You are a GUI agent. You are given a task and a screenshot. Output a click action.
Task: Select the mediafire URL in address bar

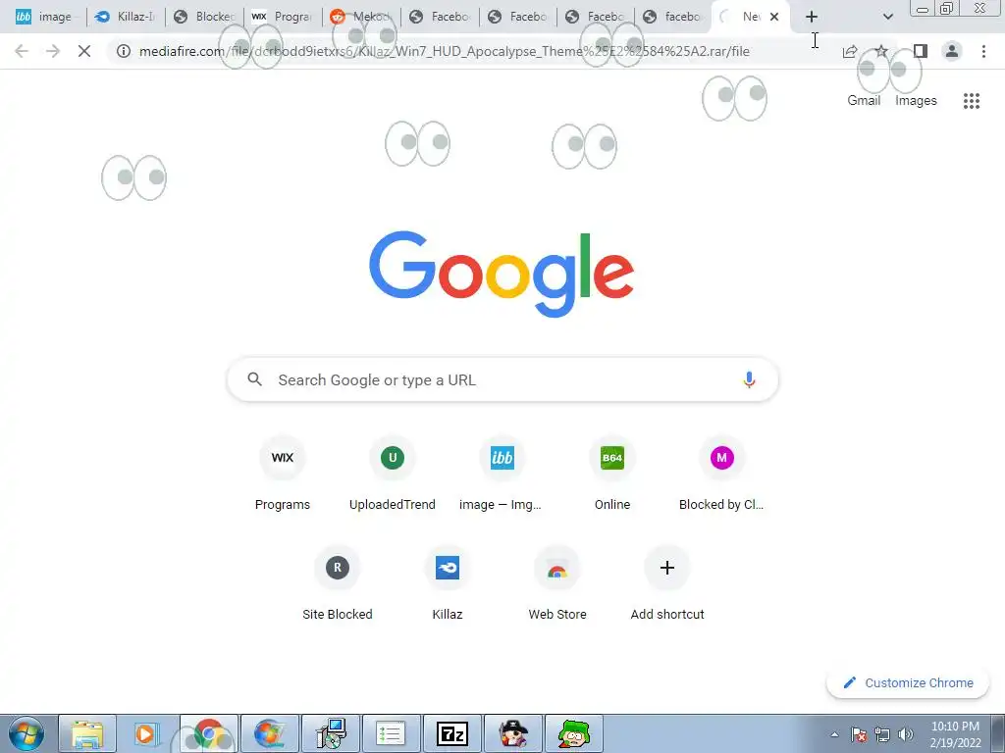click(445, 51)
